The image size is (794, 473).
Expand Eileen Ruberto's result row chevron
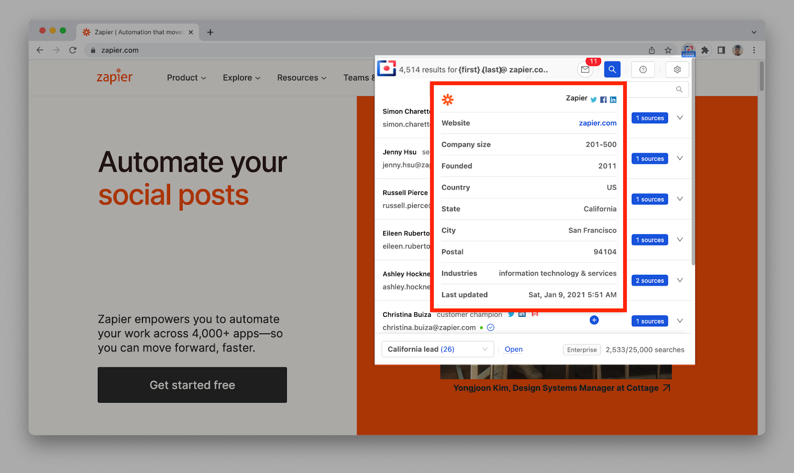tap(680, 239)
